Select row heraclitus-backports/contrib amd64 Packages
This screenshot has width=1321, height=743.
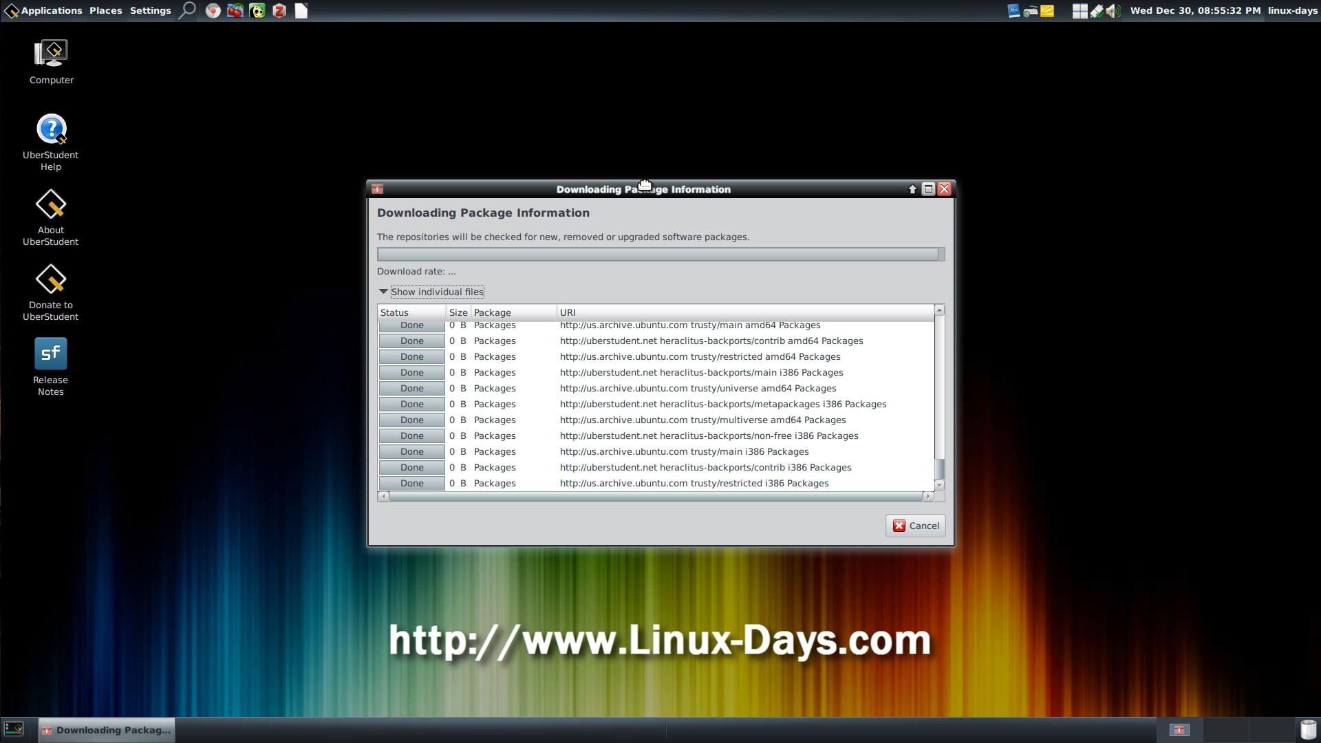[656, 341]
